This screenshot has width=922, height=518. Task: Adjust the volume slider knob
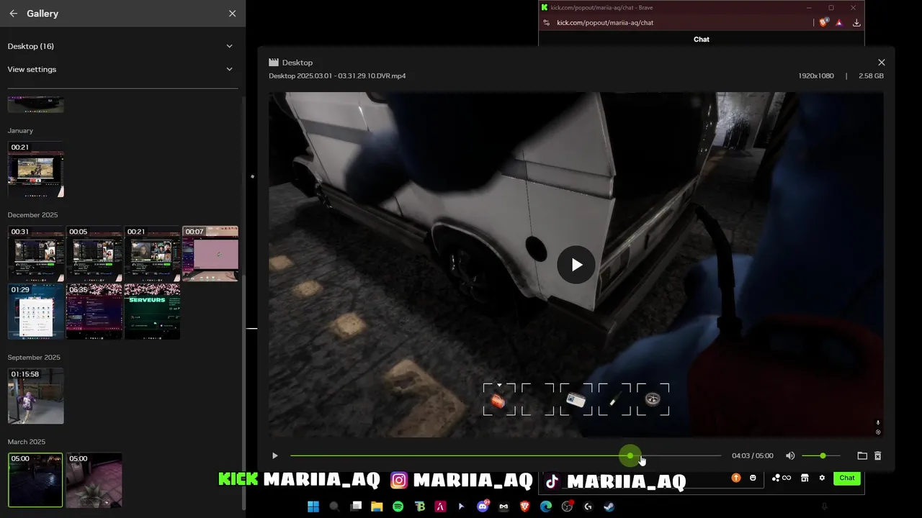pos(823,455)
